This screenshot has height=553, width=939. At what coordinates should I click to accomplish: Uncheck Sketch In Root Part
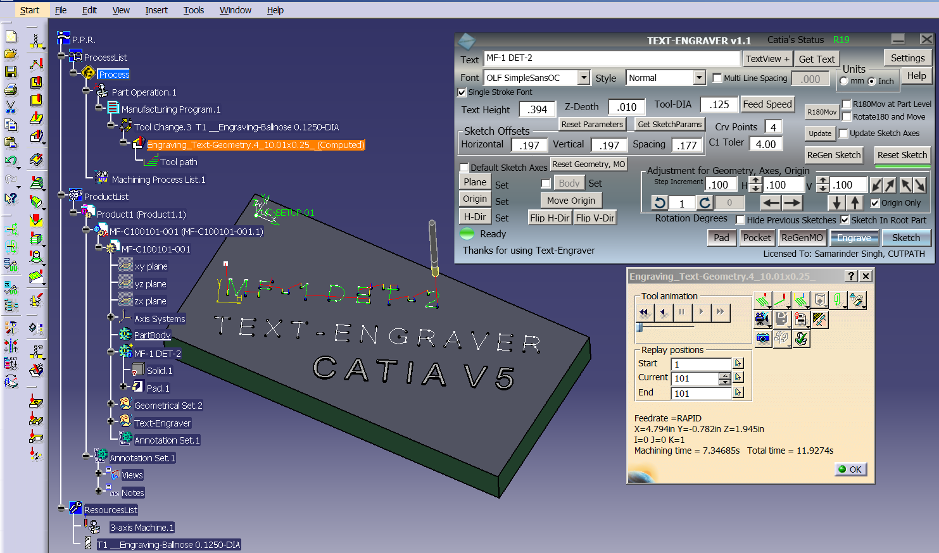coord(845,220)
